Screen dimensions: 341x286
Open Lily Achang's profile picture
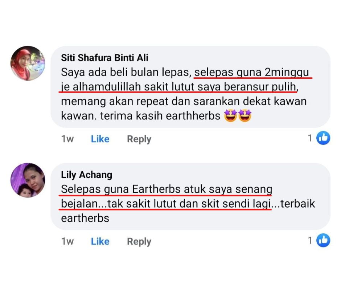pyautogui.click(x=28, y=180)
